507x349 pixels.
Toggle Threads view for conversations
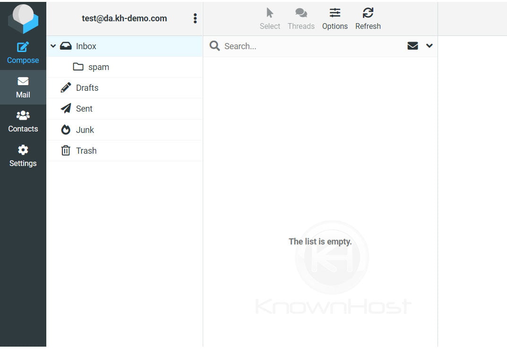(301, 18)
